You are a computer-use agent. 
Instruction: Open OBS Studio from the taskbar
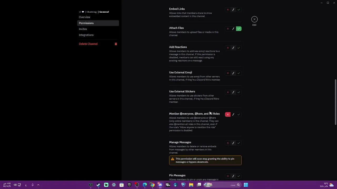coord(137,185)
